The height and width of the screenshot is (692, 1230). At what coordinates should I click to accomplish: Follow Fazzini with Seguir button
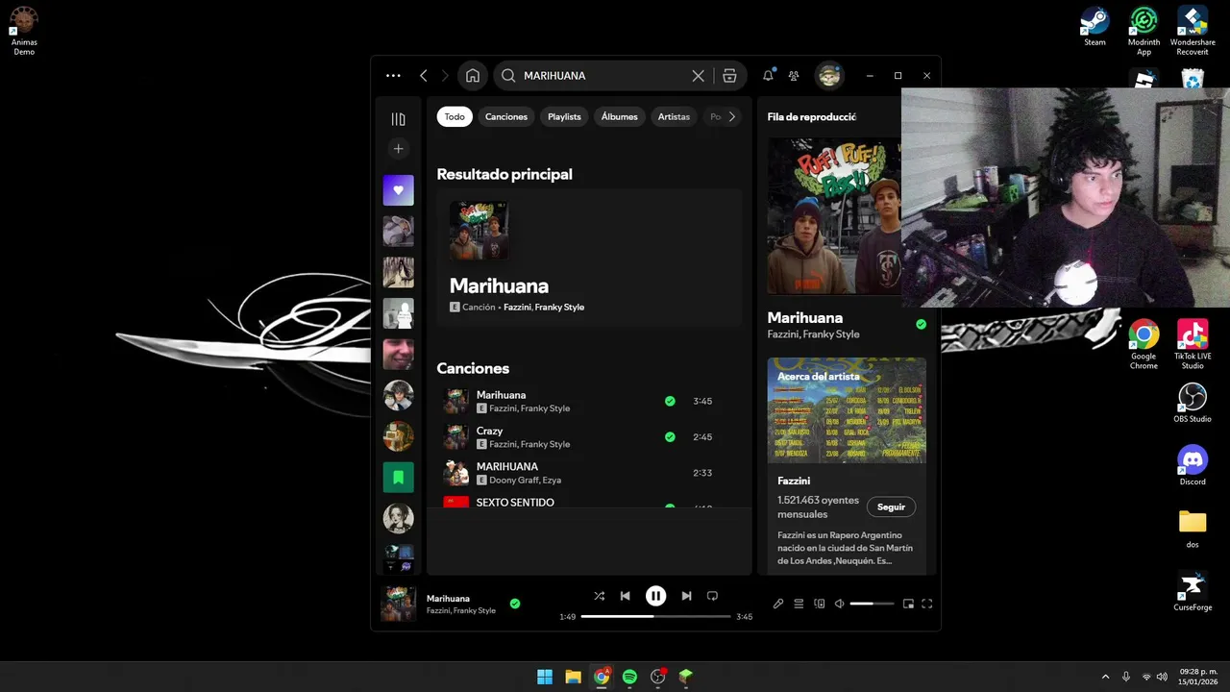[x=891, y=507]
